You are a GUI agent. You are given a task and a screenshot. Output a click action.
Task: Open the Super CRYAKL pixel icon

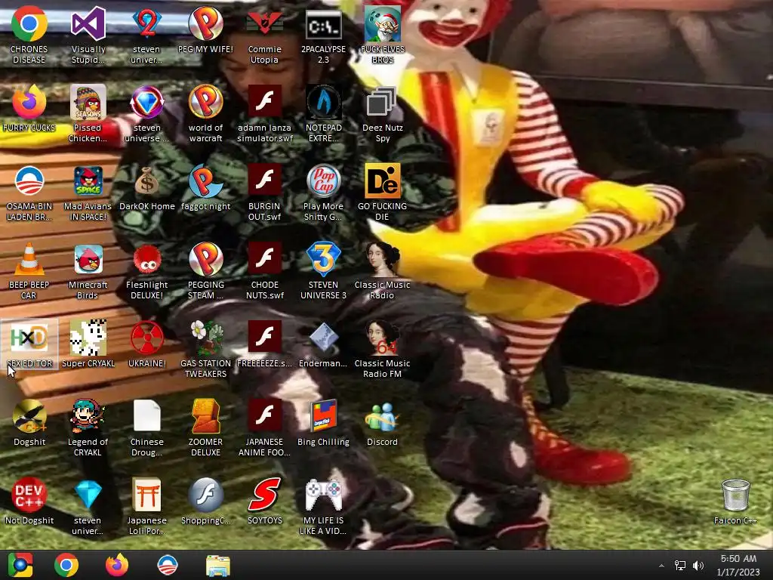tap(88, 338)
